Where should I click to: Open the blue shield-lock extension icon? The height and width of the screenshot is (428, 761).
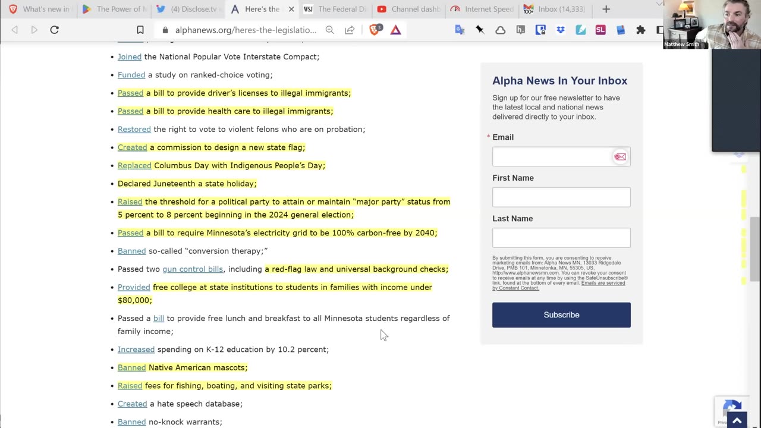[x=540, y=30]
